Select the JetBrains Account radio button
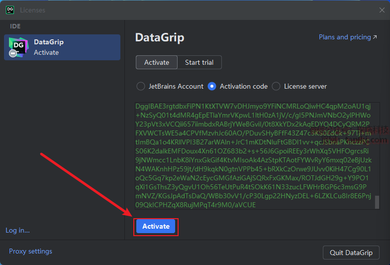 pos(141,86)
